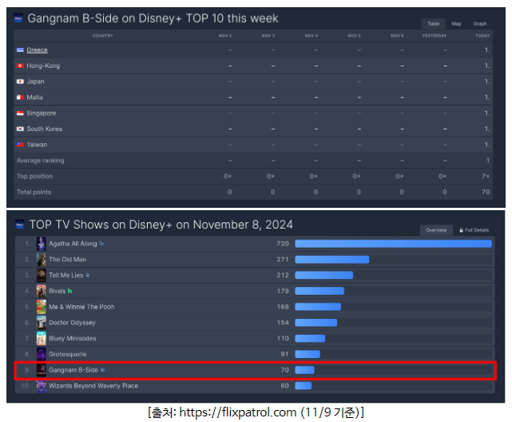The image size is (512, 422).
Task: Click the Greece flag icon
Action: coord(20,50)
